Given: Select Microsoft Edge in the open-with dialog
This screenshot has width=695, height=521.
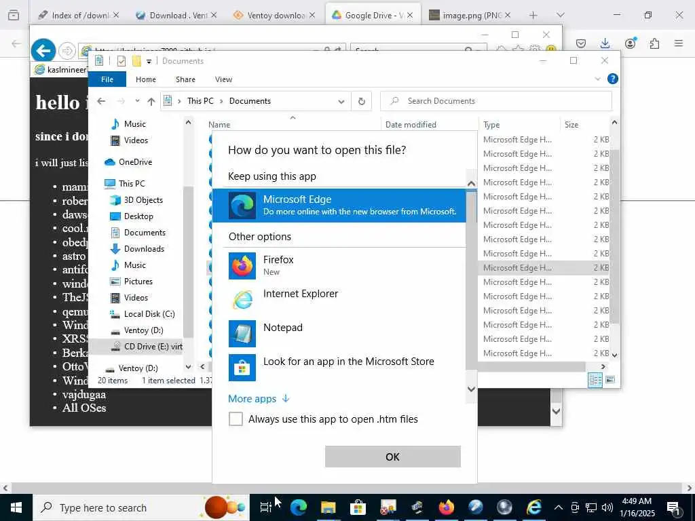Looking at the screenshot, I should (339, 205).
